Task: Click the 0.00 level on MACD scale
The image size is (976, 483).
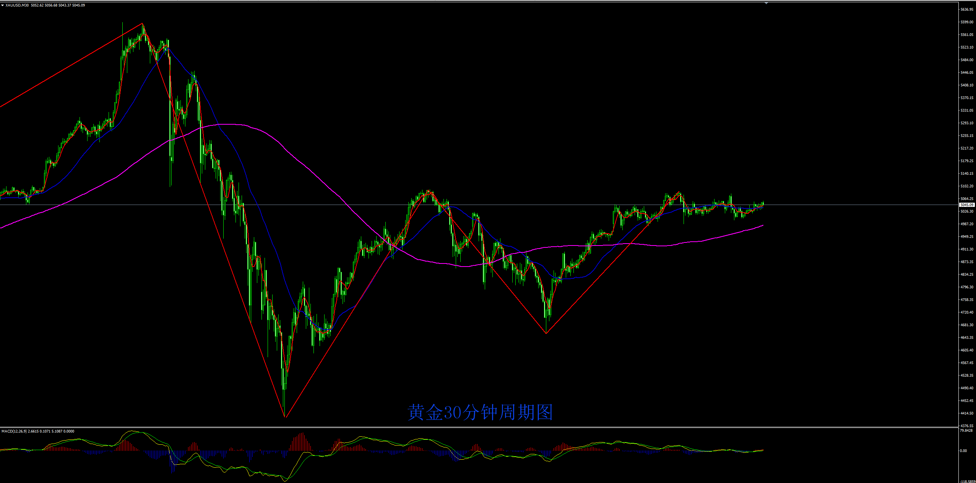Action: (x=963, y=451)
